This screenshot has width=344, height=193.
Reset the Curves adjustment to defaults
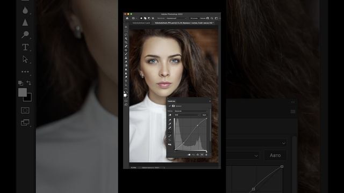coord(198,155)
